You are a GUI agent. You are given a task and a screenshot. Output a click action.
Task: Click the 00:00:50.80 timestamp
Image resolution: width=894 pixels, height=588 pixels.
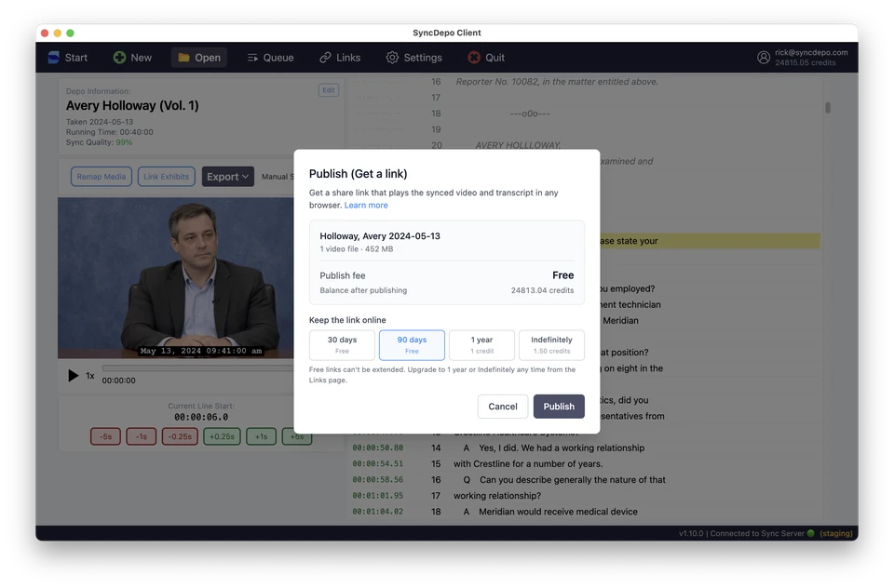pyautogui.click(x=377, y=448)
